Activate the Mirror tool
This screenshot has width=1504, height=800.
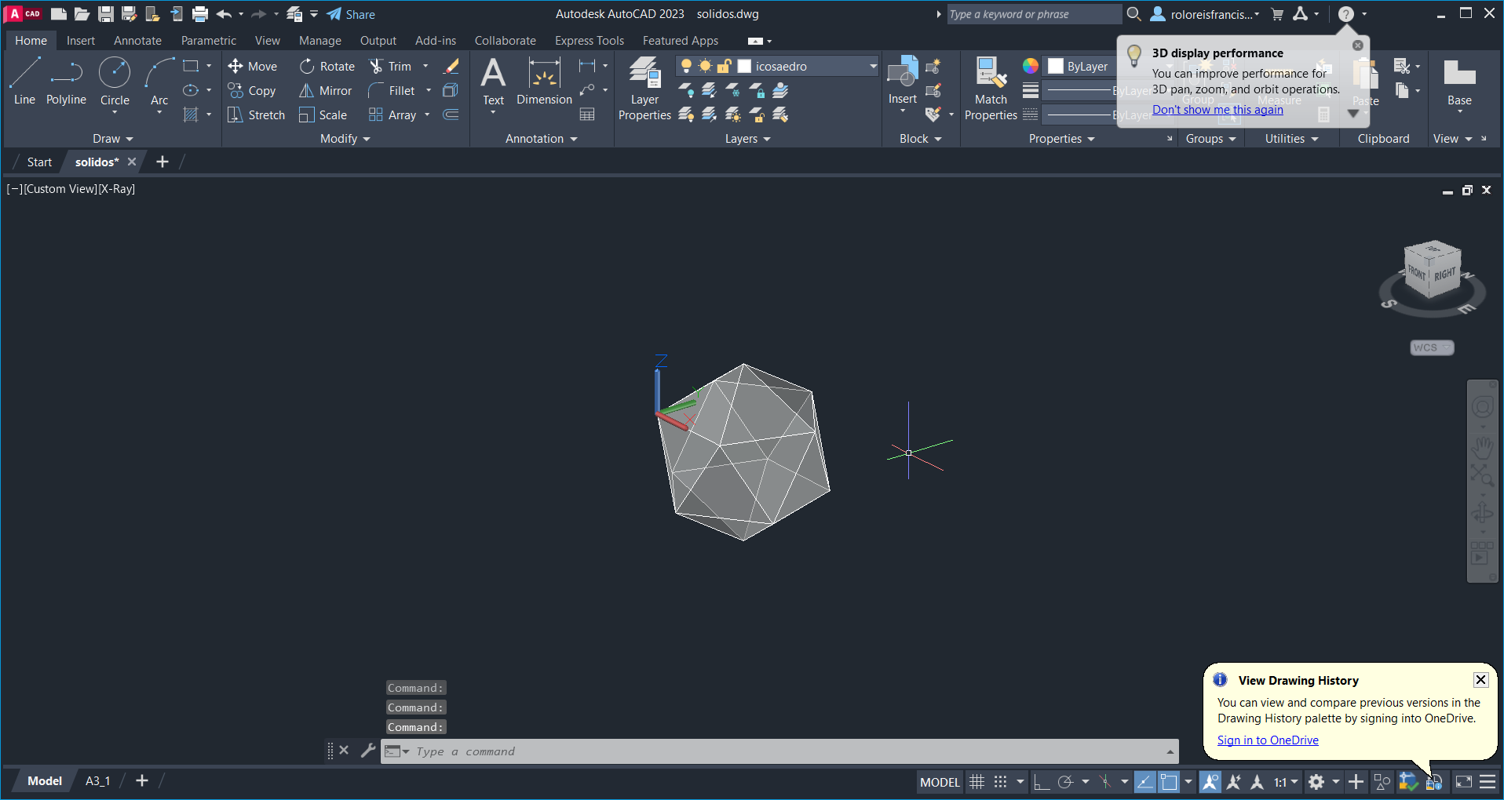pyautogui.click(x=325, y=91)
